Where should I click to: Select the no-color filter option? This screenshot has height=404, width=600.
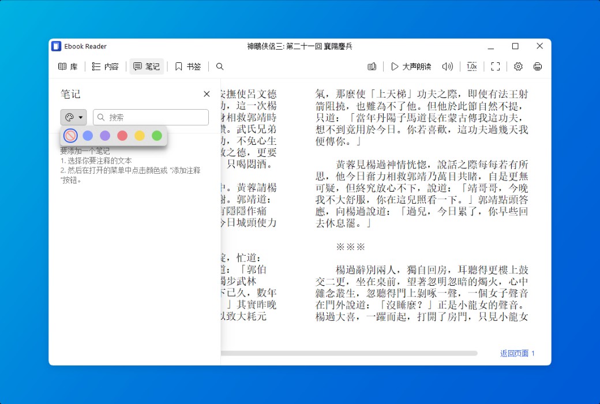[x=69, y=135]
